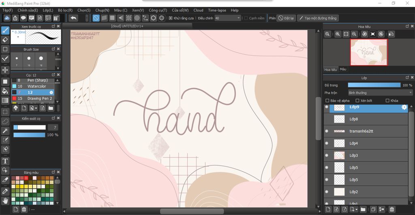Select the Watercolor brush

(33, 86)
